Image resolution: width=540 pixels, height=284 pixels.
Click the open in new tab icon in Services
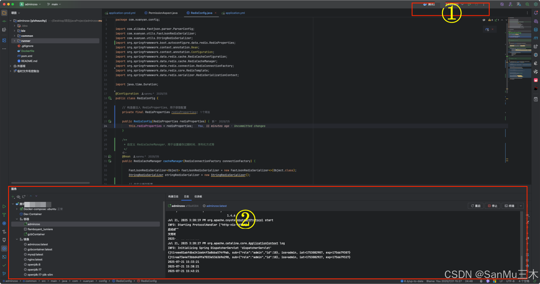24,197
